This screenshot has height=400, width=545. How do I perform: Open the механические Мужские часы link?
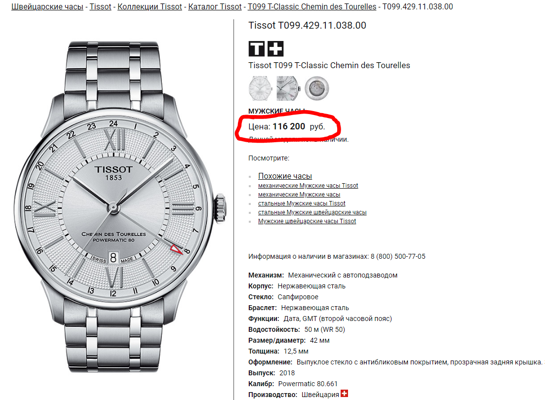click(299, 195)
